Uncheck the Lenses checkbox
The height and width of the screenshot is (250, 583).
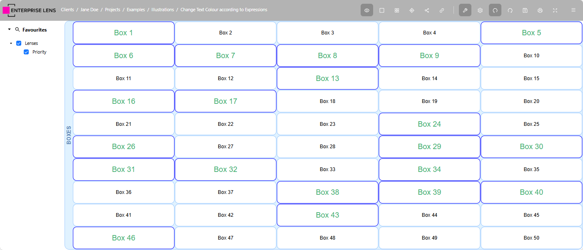(x=19, y=43)
